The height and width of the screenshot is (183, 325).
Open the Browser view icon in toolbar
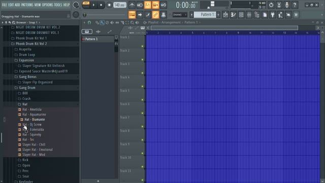coord(257,15)
